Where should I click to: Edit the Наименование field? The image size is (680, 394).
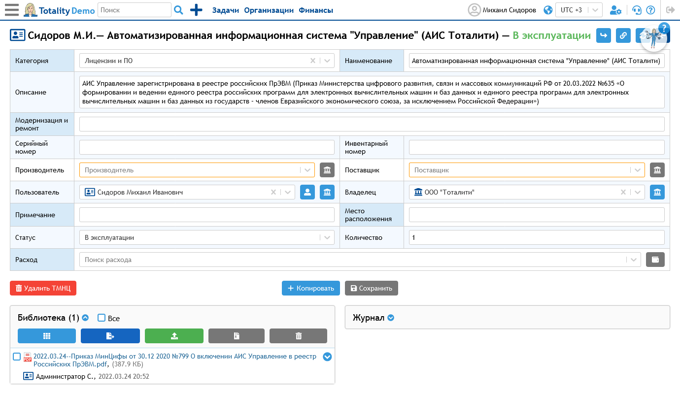(x=537, y=61)
